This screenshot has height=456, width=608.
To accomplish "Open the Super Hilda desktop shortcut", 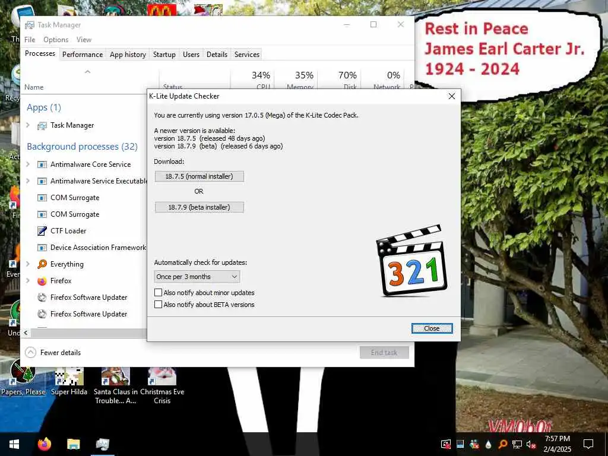I will 69,381.
